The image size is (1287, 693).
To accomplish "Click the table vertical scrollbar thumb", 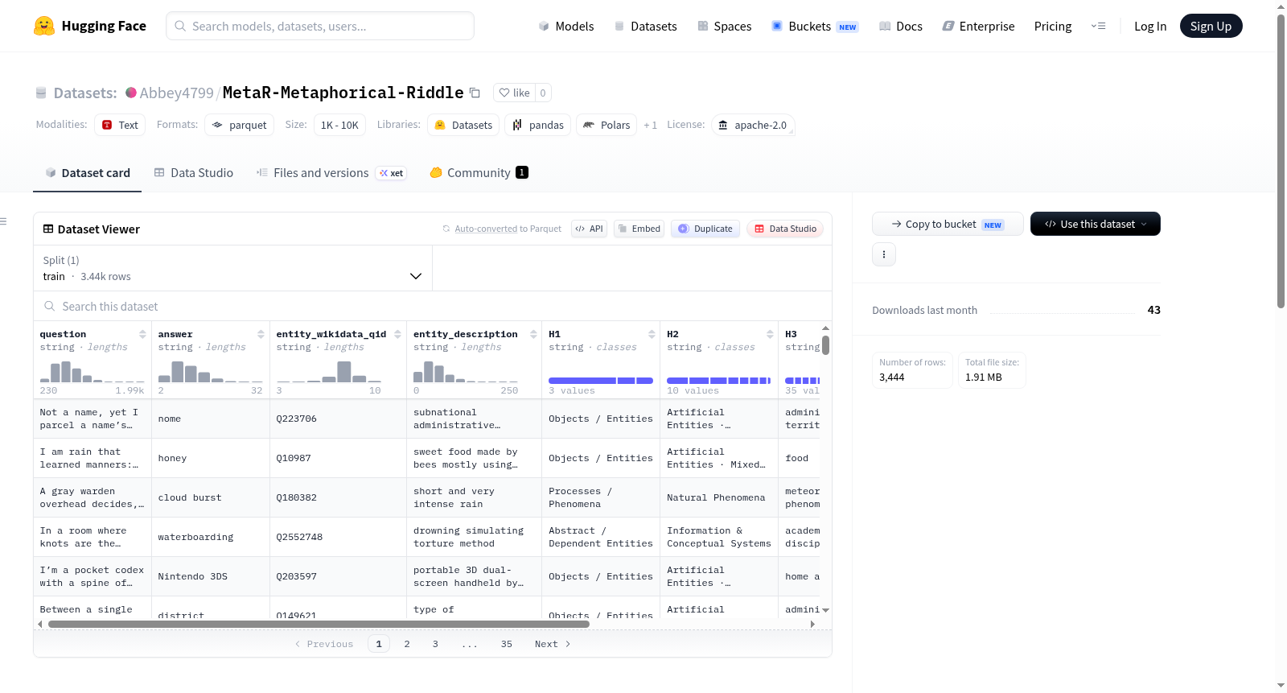I will coord(825,345).
